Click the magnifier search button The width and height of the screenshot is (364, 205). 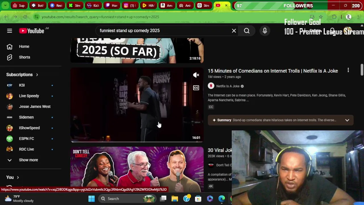pos(247,31)
